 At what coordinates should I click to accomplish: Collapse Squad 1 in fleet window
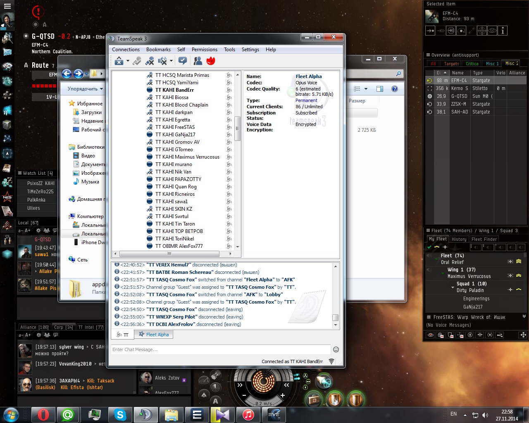coord(453,287)
